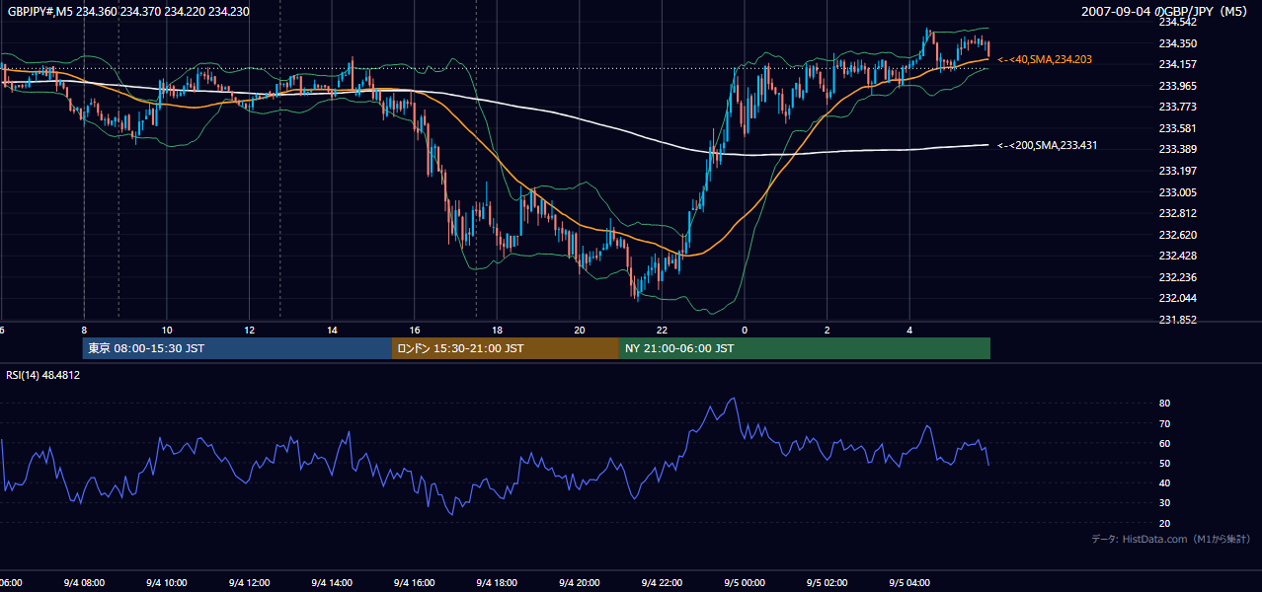Click hour tick '14' under the price chart
The image size is (1262, 592).
tap(332, 331)
